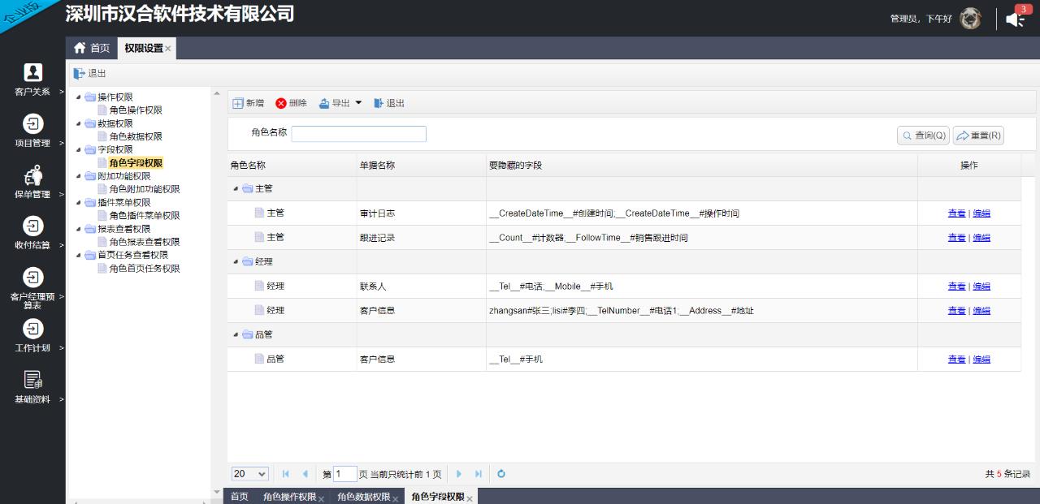Go to the first page of records
The image size is (1040, 504).
coord(286,474)
